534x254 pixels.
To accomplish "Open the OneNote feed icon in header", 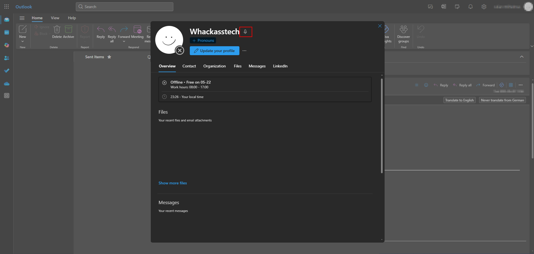I will point(444,7).
